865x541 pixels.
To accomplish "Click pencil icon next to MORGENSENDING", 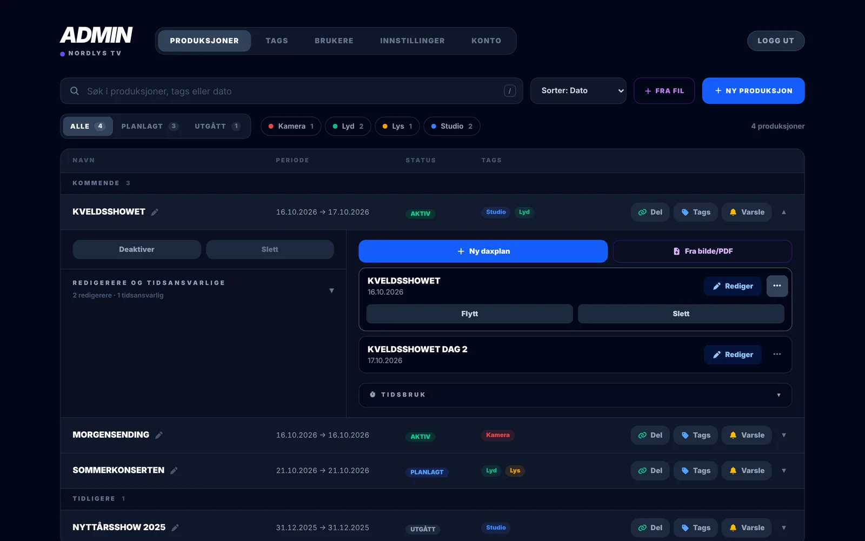I will [159, 435].
